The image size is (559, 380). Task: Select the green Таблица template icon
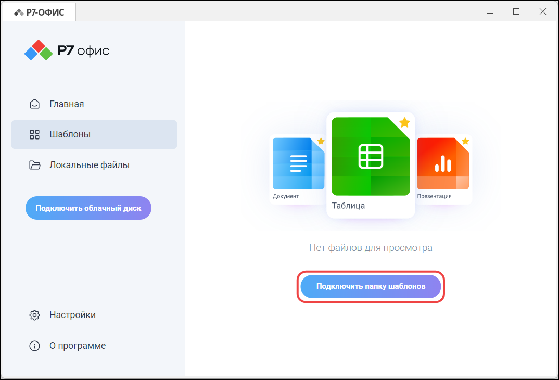tap(371, 156)
